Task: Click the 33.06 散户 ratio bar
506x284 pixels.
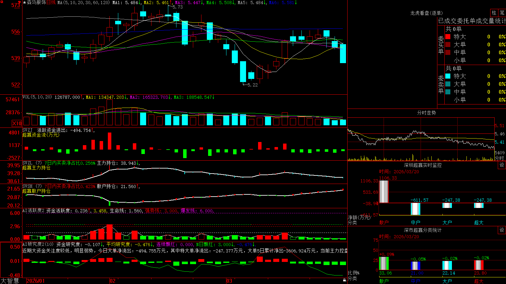Action: 384,263
